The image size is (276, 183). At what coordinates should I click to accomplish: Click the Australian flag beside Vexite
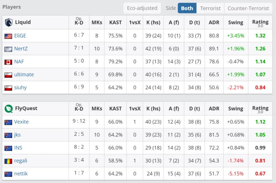(8, 122)
